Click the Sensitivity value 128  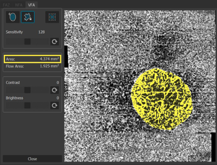tap(42, 32)
